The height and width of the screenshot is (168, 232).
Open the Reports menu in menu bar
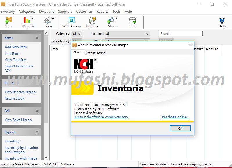(x=102, y=12)
